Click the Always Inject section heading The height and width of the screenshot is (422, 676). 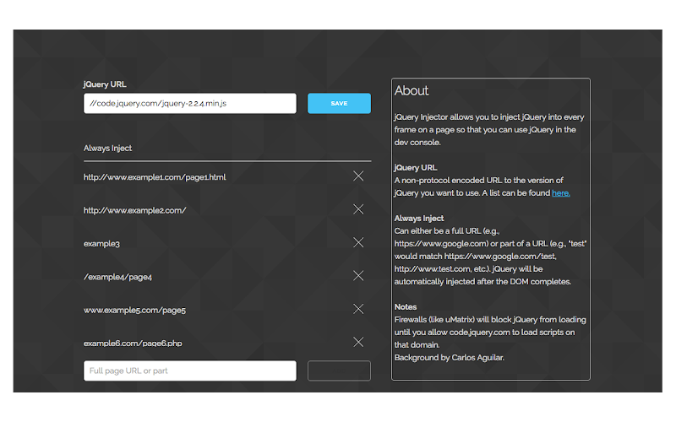[x=108, y=149]
